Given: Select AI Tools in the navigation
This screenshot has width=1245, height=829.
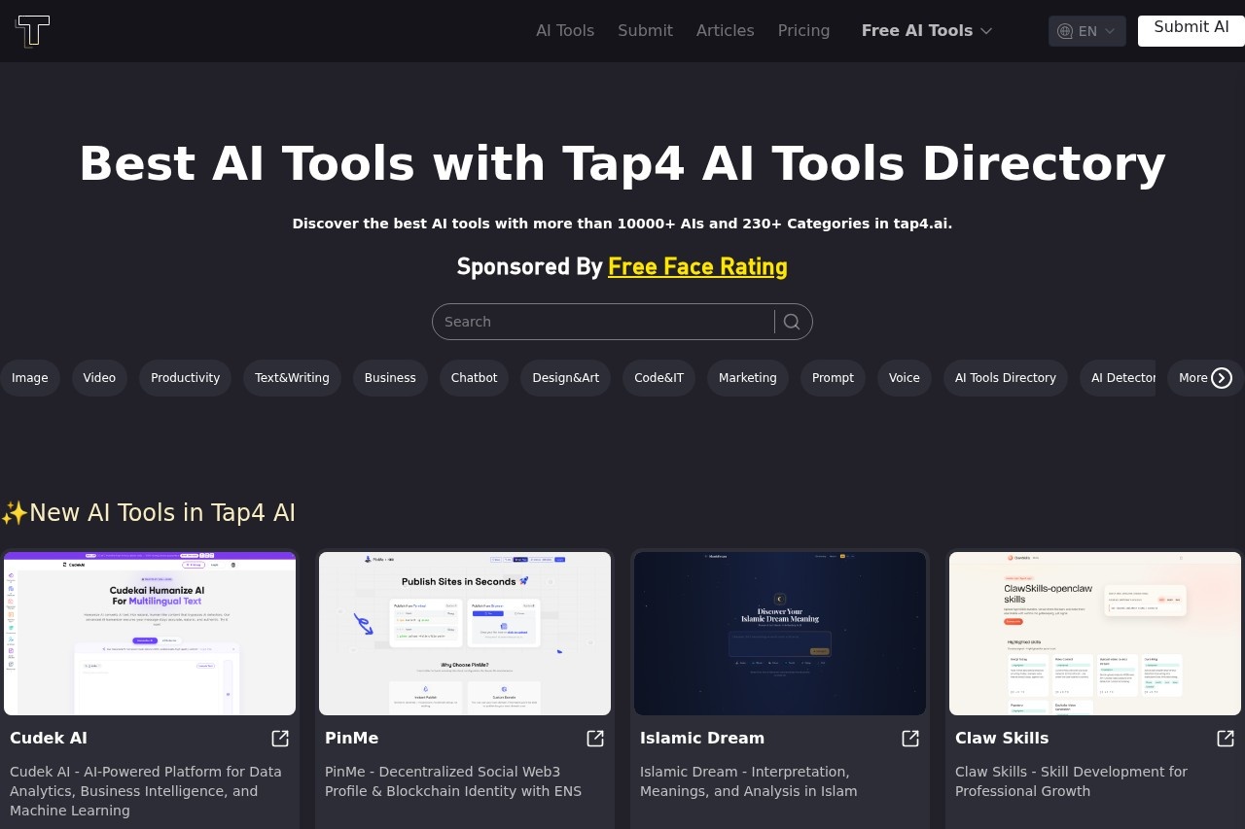Looking at the screenshot, I should point(565,30).
